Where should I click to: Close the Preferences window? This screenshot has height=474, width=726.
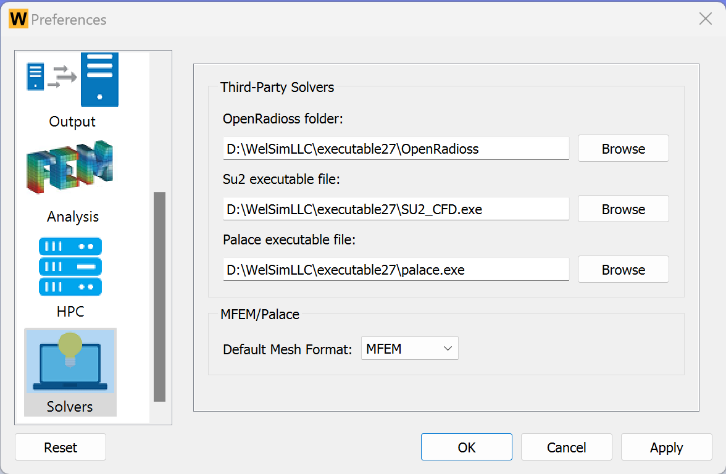705,19
